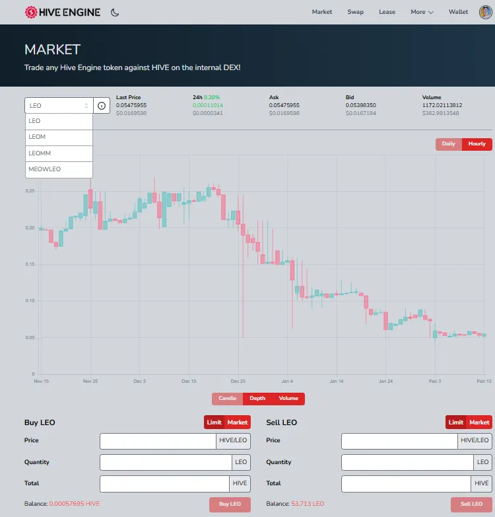Open the LEO token info icon
Image resolution: width=495 pixels, height=517 pixels.
pyautogui.click(x=102, y=106)
